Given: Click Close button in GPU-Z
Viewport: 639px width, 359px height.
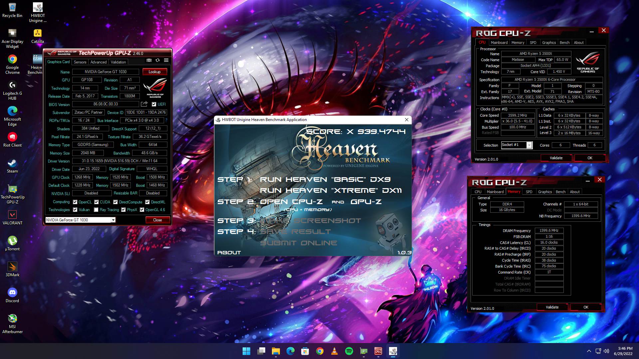Looking at the screenshot, I should click(158, 220).
